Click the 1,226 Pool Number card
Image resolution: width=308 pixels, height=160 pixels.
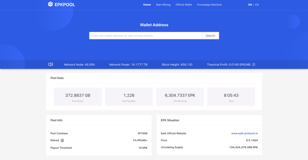coord(129,97)
